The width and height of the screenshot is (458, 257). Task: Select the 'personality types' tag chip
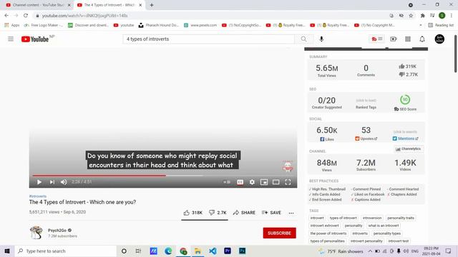386,233
